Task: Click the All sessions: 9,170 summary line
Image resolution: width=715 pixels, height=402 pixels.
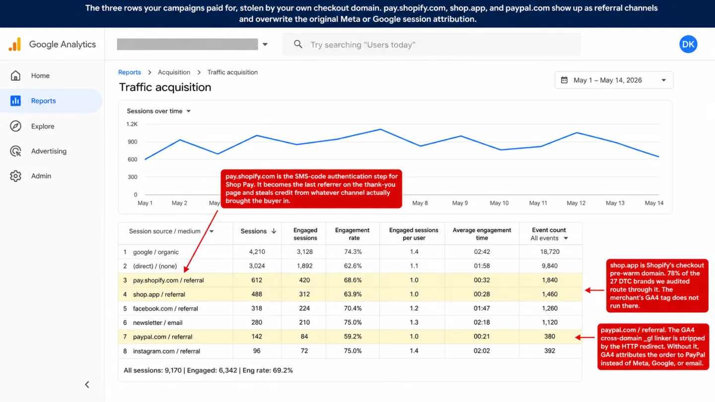Action: tap(208, 370)
